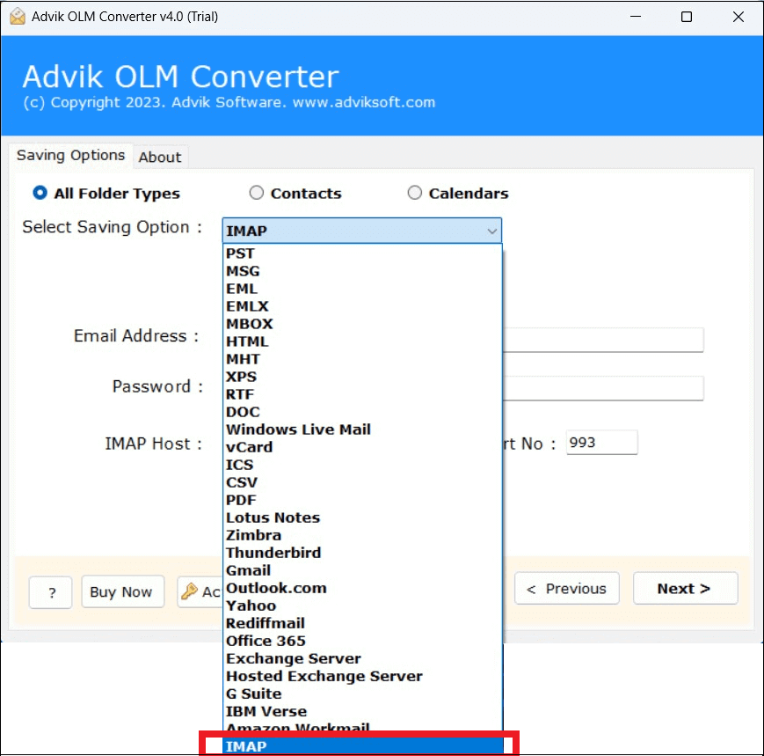Open the Saving Options tab
Image resolution: width=764 pixels, height=756 pixels.
coord(70,155)
